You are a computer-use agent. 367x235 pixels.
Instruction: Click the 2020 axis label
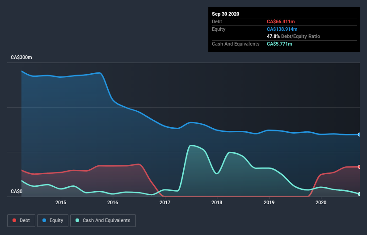coord(321,202)
